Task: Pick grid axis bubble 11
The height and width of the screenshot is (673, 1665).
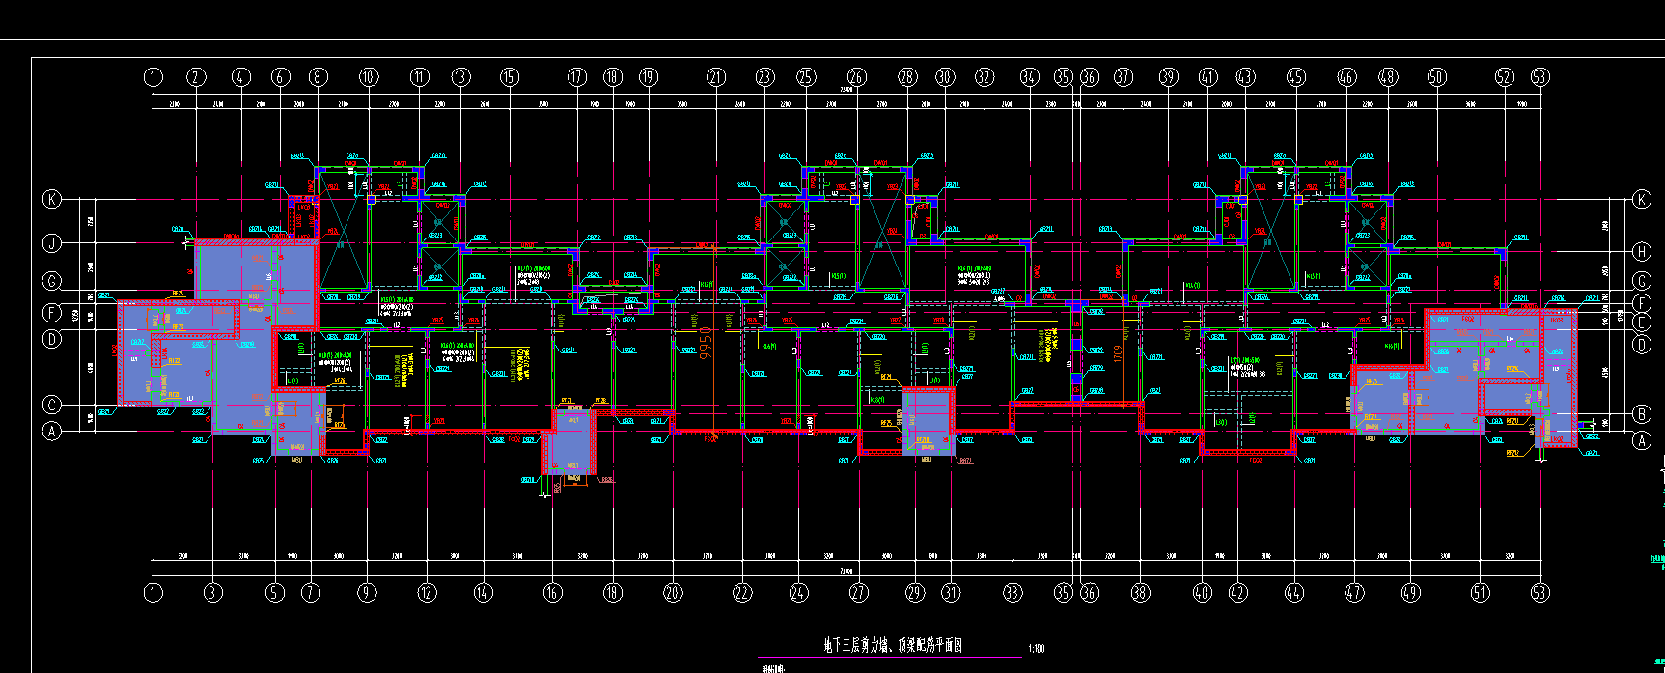Action: [x=419, y=77]
